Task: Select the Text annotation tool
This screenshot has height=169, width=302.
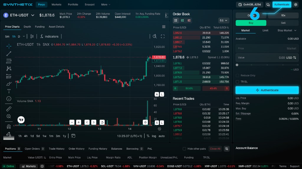Action: click(x=9, y=91)
